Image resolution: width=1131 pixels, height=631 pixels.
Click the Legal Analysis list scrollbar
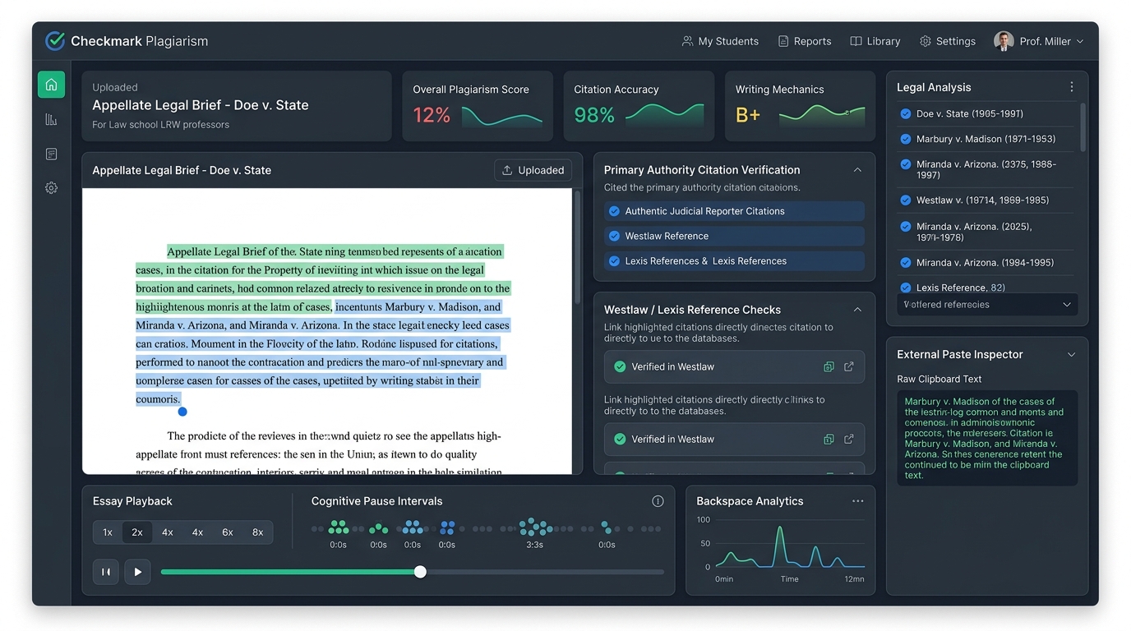1082,127
